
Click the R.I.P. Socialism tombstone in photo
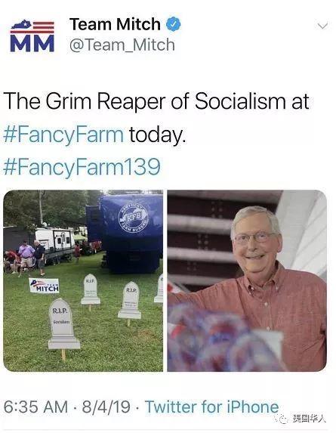pos(63,324)
